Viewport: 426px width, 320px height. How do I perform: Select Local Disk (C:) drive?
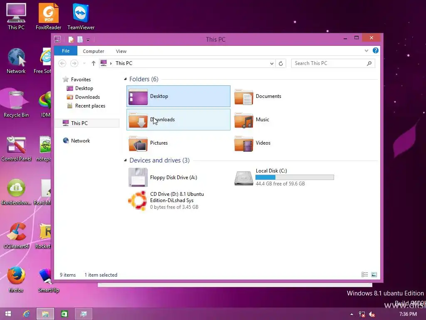[x=284, y=177]
